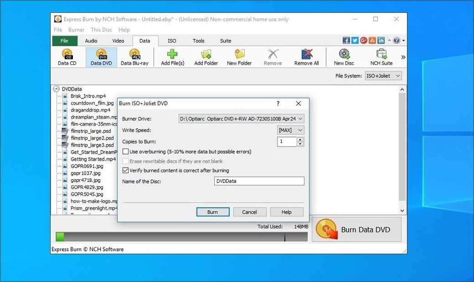Screen dimensions: 474x282
Task: Collapse the ribbon with the caret icon
Action: point(389,40)
